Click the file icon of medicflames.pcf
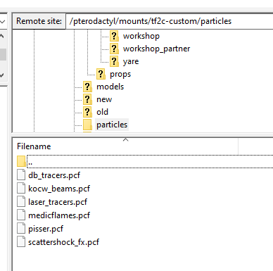 21,215
